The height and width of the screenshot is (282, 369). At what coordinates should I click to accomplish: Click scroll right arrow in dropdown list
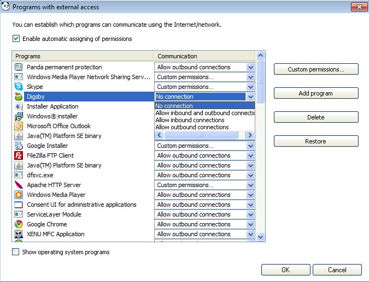250,135
